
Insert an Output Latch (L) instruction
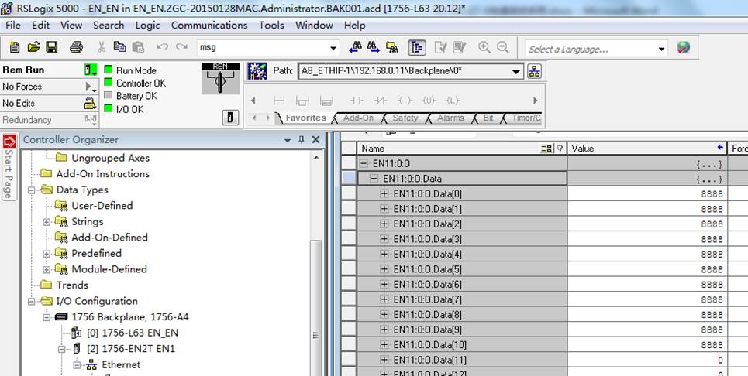click(x=452, y=101)
